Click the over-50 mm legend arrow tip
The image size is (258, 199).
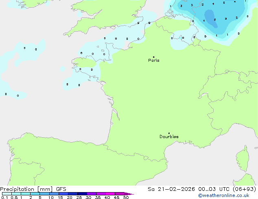(129, 194)
